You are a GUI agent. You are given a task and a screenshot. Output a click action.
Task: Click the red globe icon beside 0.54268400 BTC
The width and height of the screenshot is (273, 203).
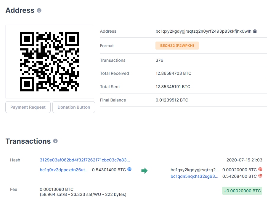coord(260,176)
